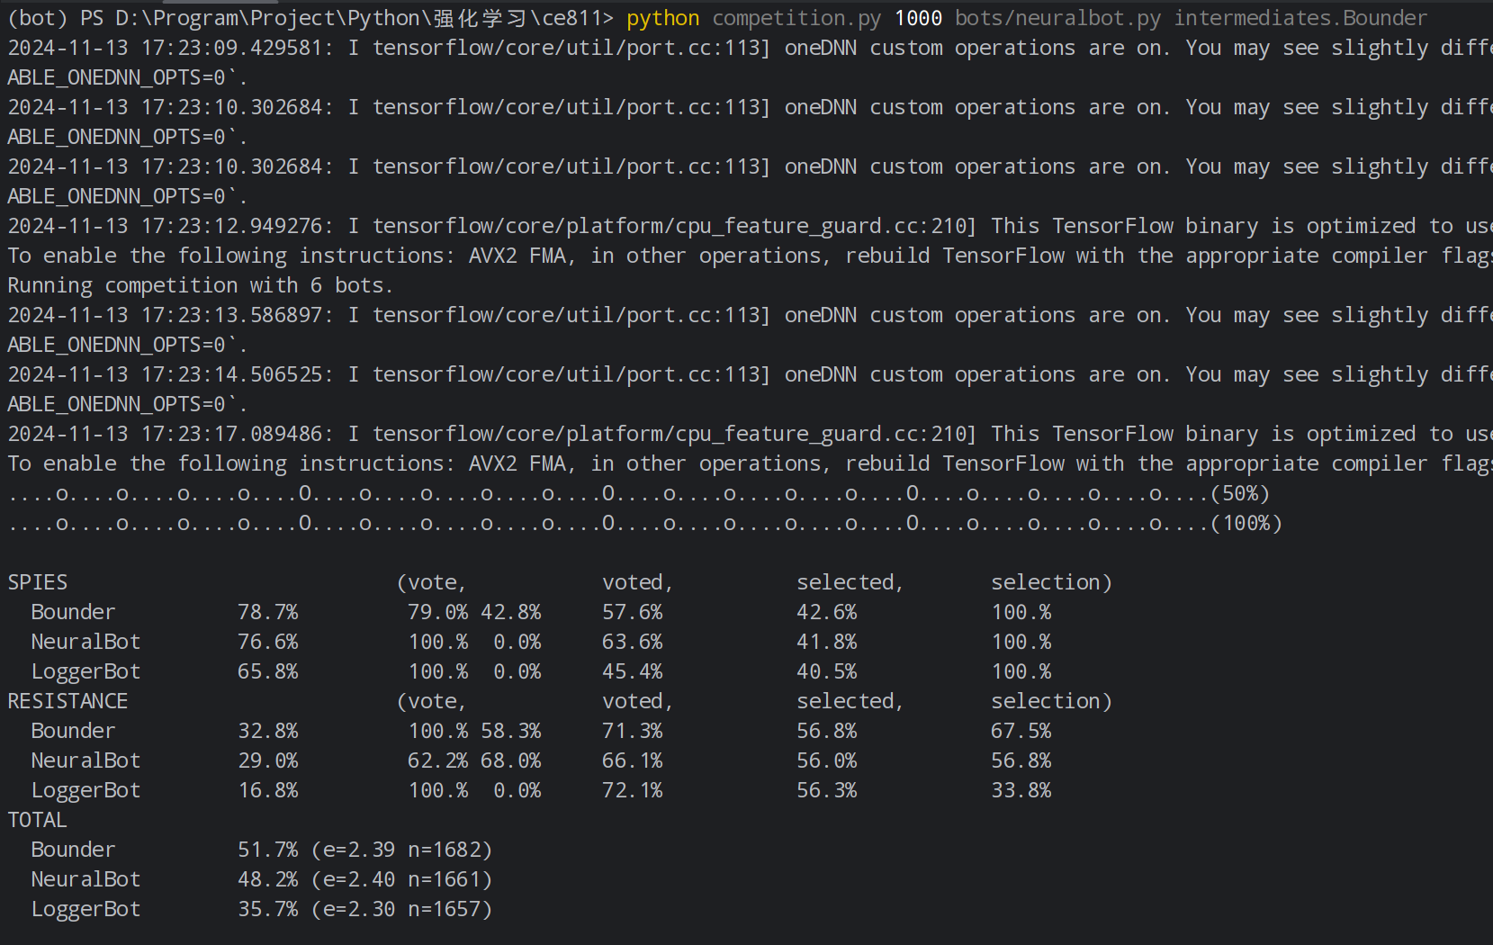
Task: Click '(e=2.30 n=1657)' next to LoggerBot
Action: 401,909
